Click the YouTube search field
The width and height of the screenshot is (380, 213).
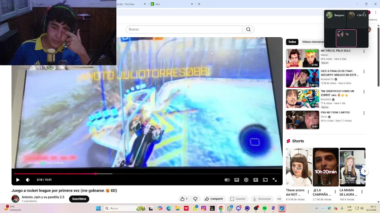click(184, 29)
